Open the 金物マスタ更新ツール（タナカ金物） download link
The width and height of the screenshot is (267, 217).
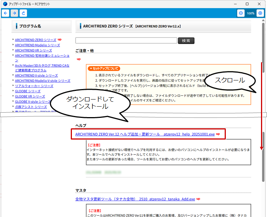[x=135, y=199]
